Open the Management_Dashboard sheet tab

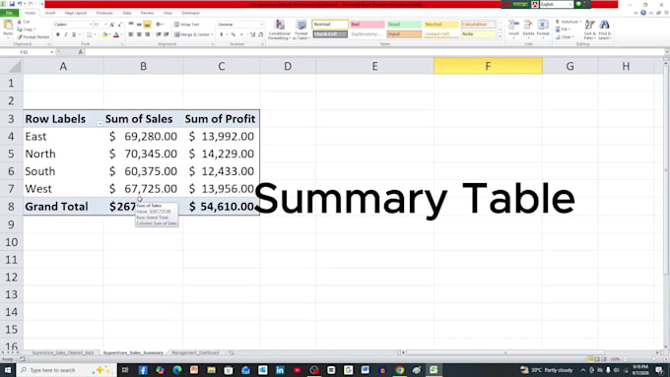(195, 352)
